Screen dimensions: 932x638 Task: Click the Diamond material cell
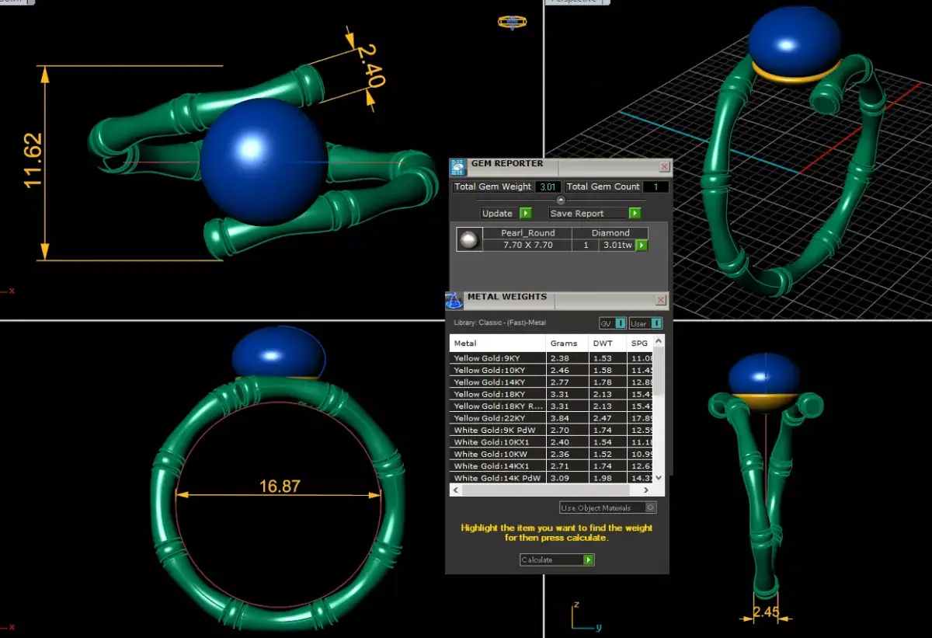pyautogui.click(x=610, y=233)
